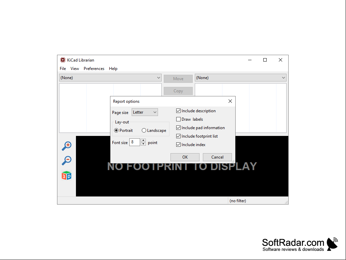The height and width of the screenshot is (260, 346).
Task: Click the (no filter) status bar text
Action: [x=238, y=201]
